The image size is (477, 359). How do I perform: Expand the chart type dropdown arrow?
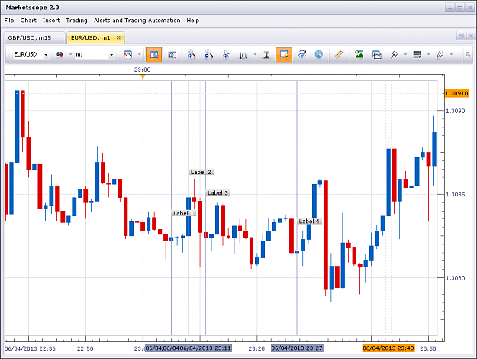pos(140,55)
